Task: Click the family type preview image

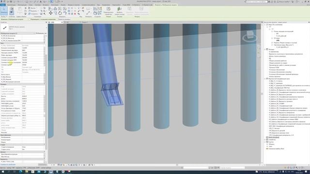Action: point(5,28)
